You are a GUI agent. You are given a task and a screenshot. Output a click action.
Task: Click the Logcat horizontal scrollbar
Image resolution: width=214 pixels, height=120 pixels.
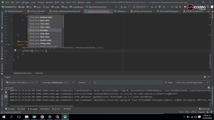click(x=41, y=106)
